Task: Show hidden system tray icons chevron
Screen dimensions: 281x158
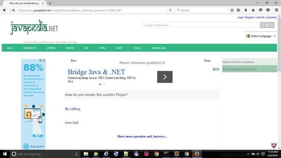Action: (248, 154)
